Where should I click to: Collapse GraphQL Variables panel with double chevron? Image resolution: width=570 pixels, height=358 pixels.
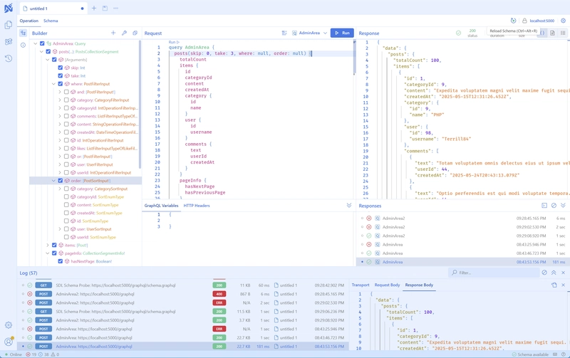[349, 206]
